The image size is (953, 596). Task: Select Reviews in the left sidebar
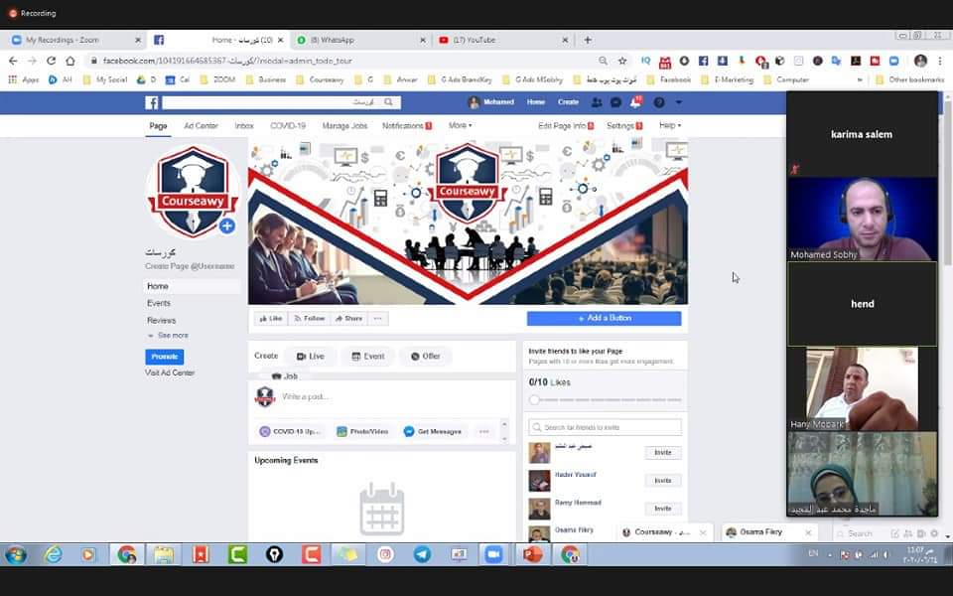(161, 321)
